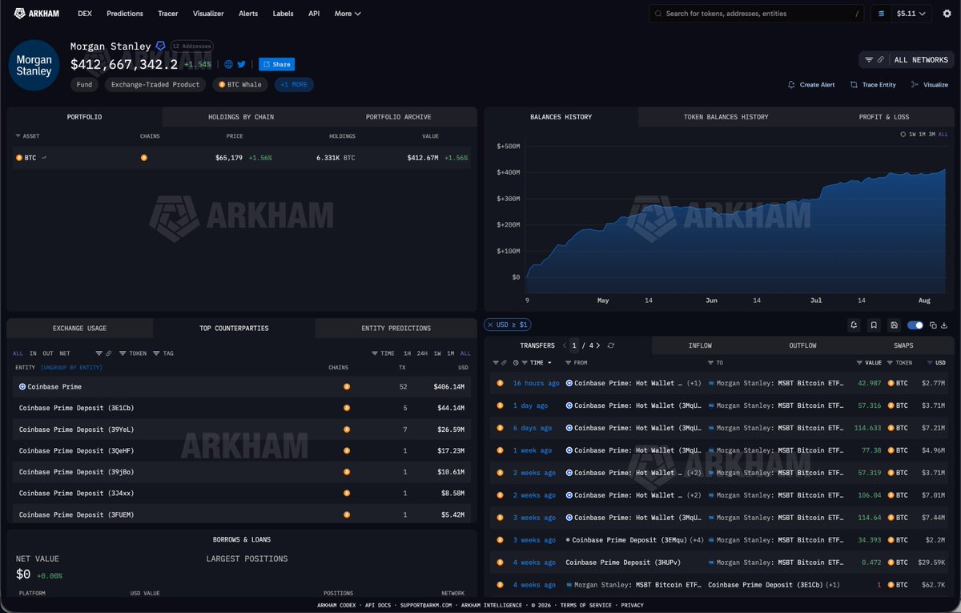Set balance chart range to 3M

933,135
